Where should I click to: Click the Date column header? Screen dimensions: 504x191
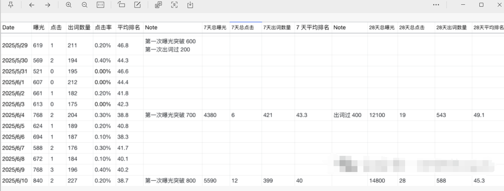point(8,28)
